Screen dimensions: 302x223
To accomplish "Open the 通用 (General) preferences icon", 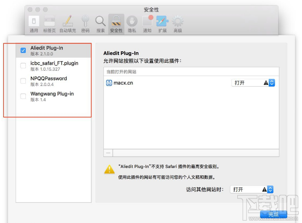I will [34, 23].
